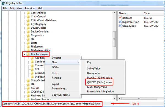This screenshot has height=107, width=165.
Task: Click the Cryptography folder icon
Action: (28, 24)
